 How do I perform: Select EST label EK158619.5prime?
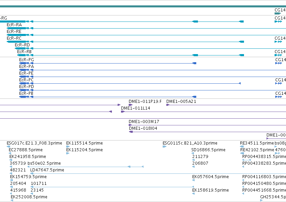click(210, 190)
